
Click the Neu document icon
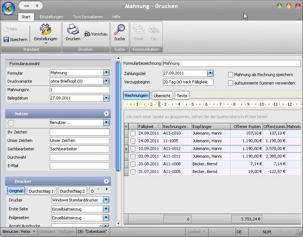click(6, 29)
